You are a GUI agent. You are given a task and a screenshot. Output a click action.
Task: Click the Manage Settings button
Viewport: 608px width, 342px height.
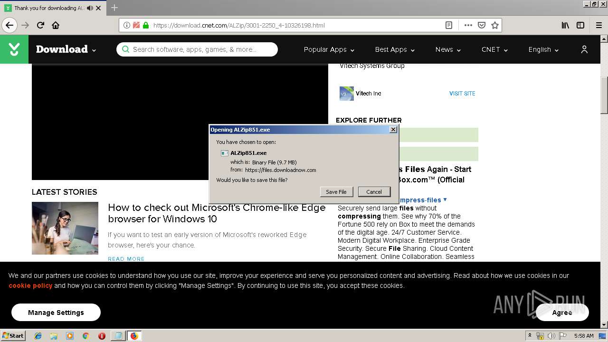[x=56, y=313]
